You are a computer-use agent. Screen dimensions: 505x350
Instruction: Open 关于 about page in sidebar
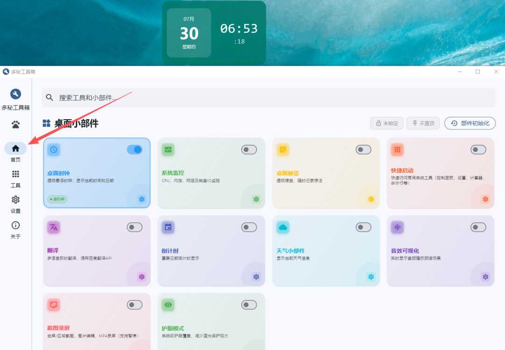pos(15,230)
